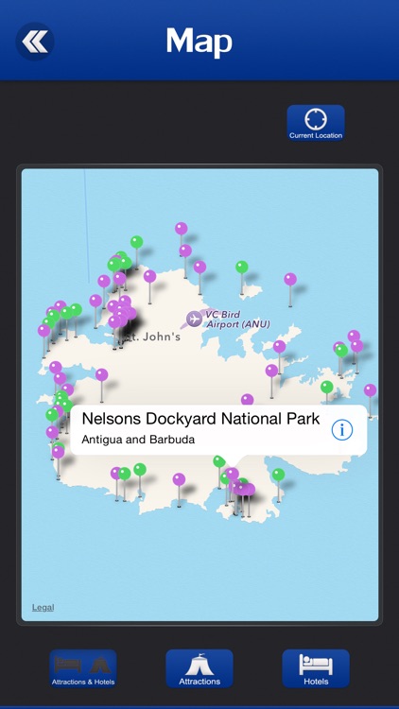This screenshot has height=709, width=399.
Task: Tap the Current Location button
Action: point(316,123)
